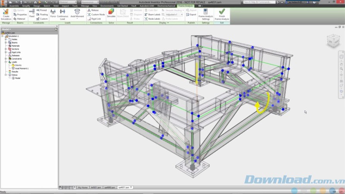Open the Environments ribbon tab

pos(107,6)
